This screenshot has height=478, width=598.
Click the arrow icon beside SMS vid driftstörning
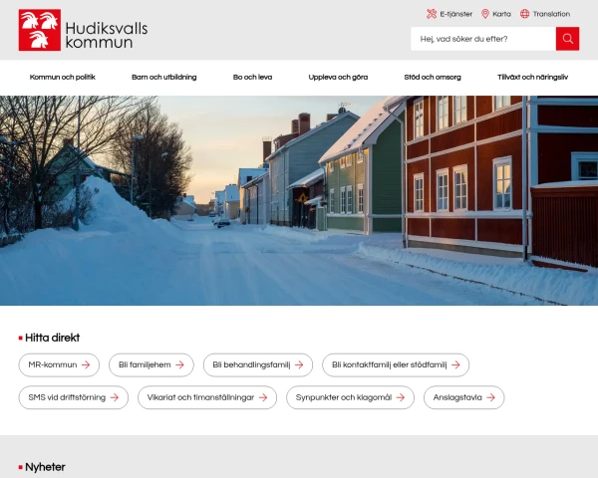click(x=115, y=397)
